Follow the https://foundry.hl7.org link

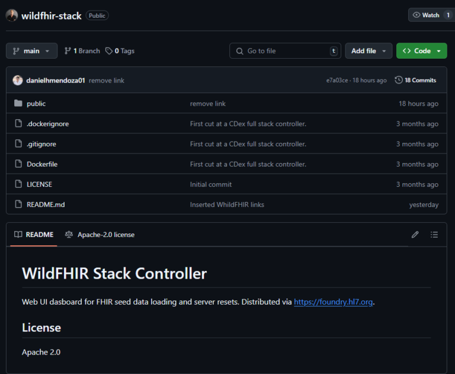point(333,302)
